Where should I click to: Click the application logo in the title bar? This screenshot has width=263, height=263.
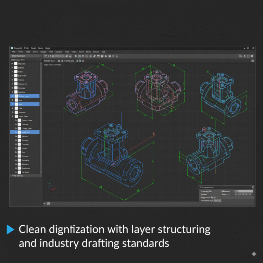click(12, 48)
